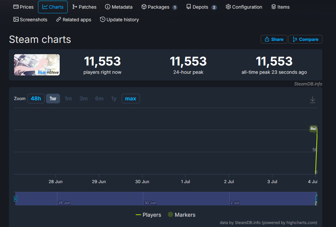Image resolution: width=336 pixels, height=227 pixels.
Task: Click the Share button
Action: pos(274,39)
